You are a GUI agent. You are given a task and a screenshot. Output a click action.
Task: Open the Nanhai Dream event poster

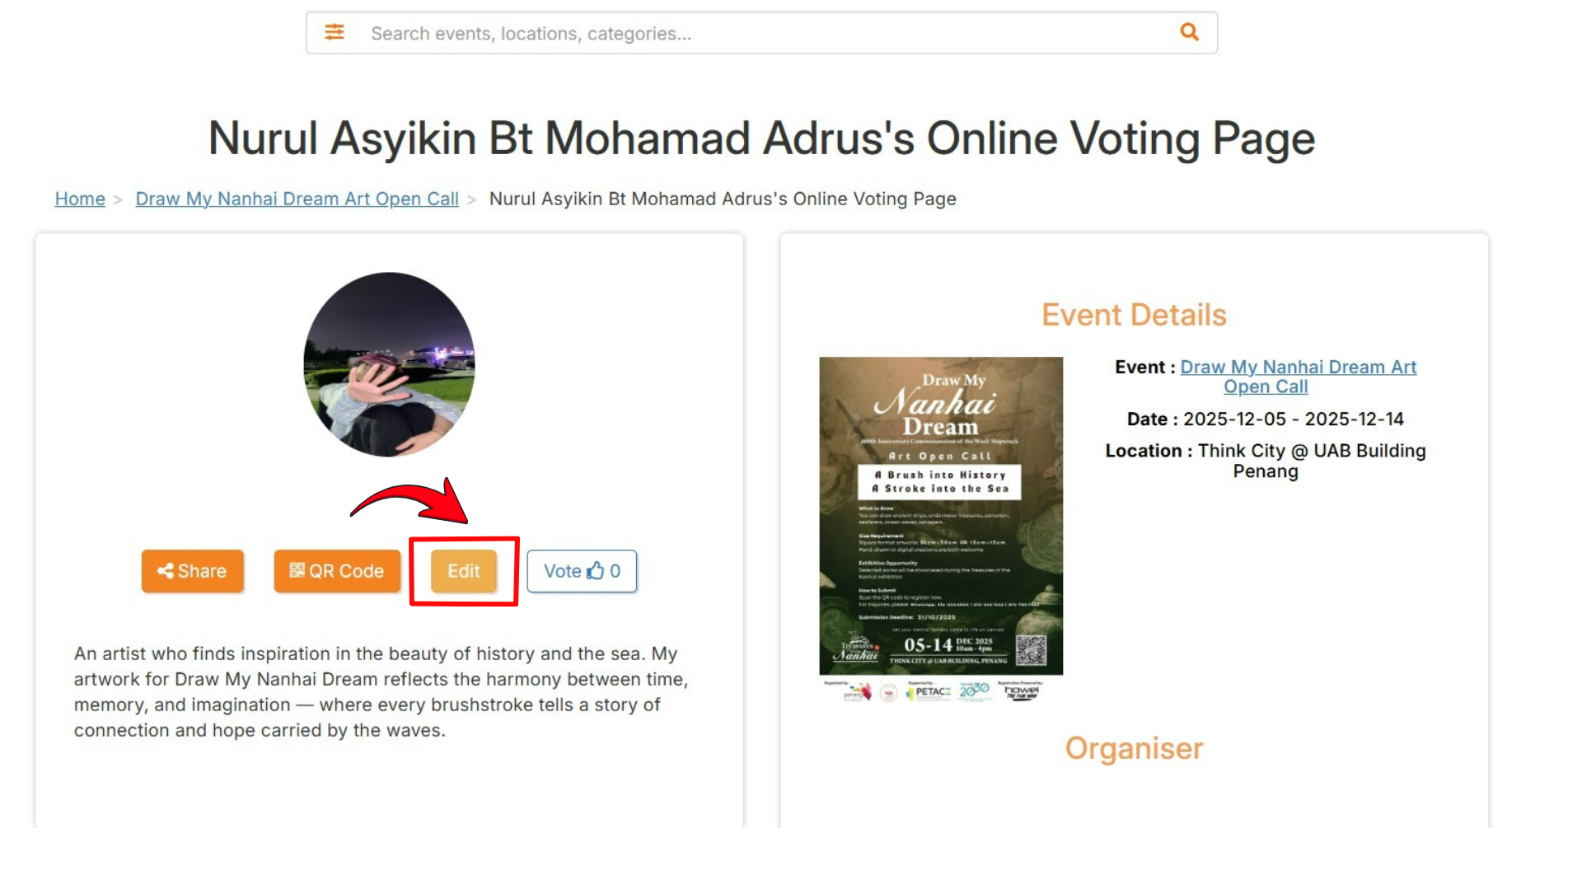coord(941,515)
